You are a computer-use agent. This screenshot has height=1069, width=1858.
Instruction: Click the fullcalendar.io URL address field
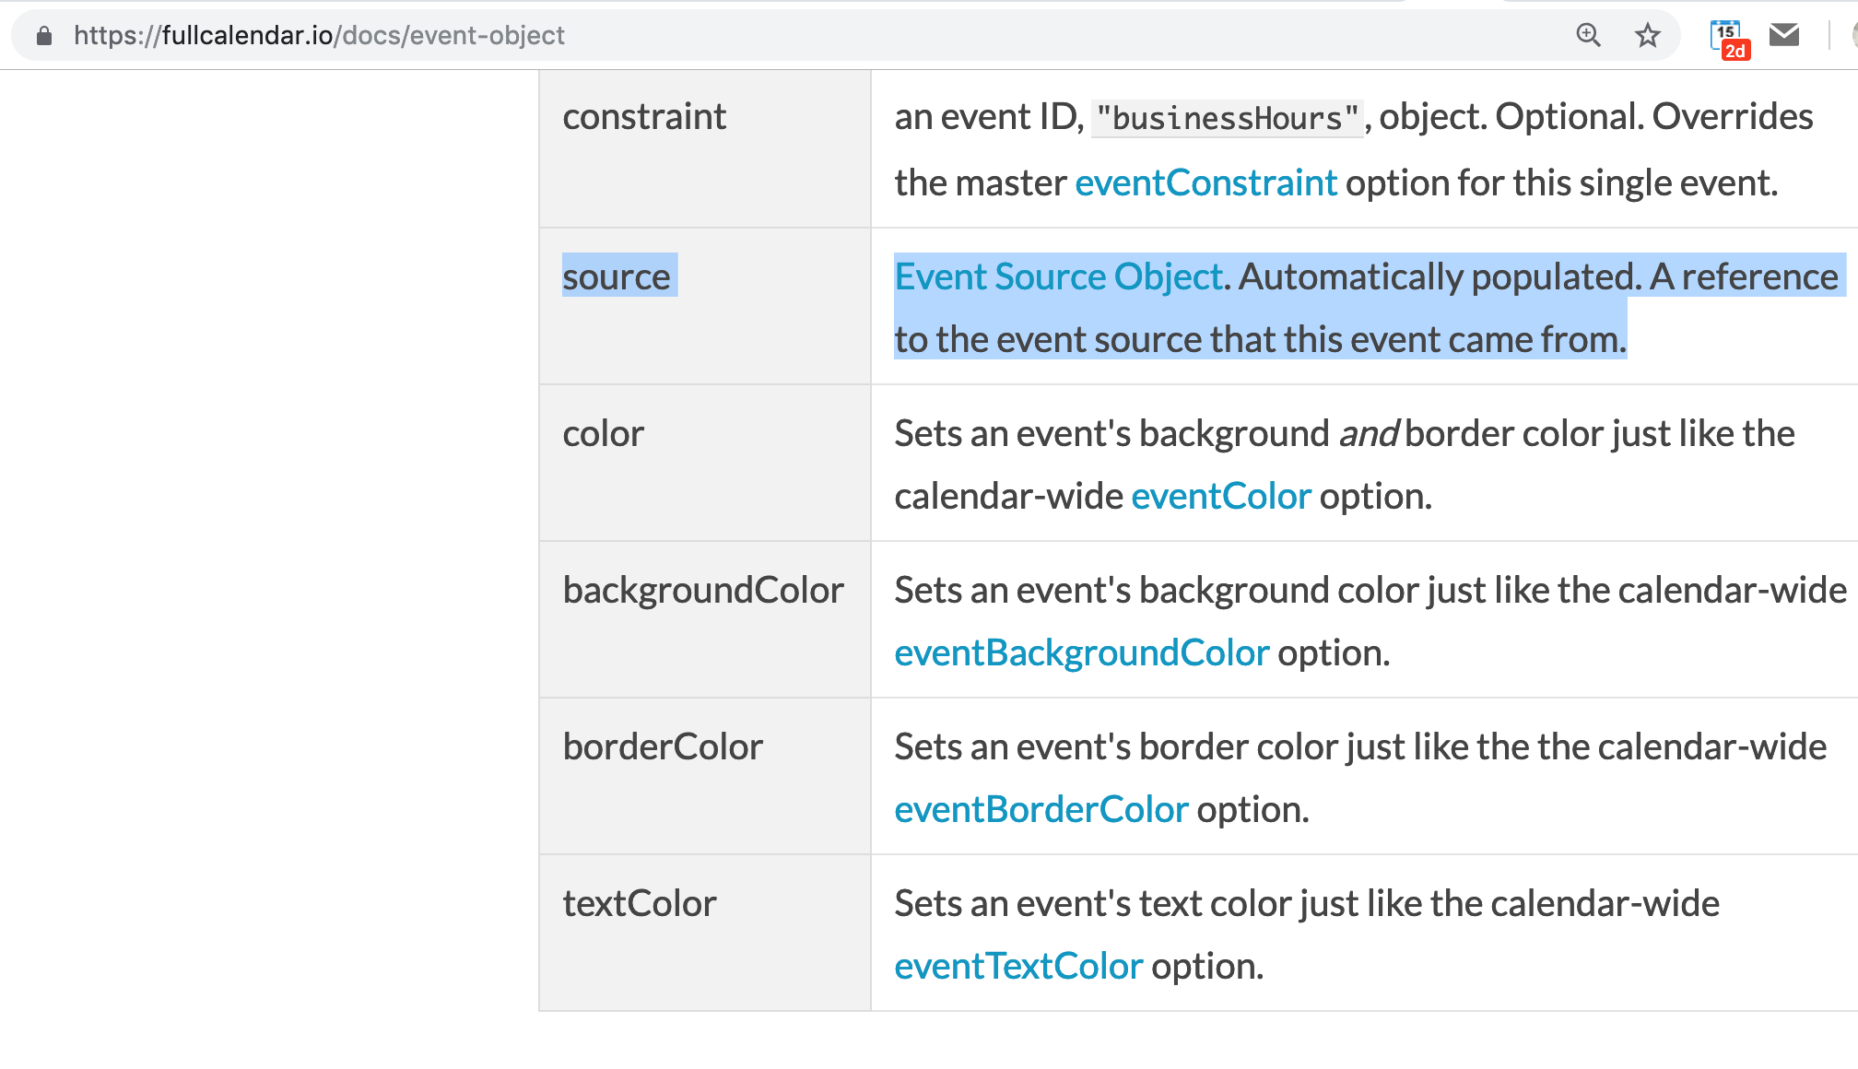[319, 36]
